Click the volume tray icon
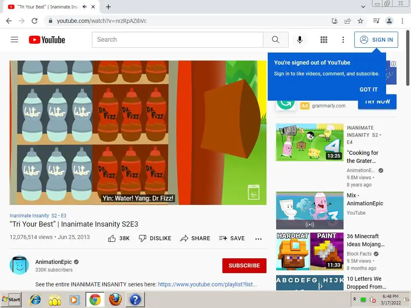This screenshot has width=411, height=308. pyautogui.click(x=372, y=300)
